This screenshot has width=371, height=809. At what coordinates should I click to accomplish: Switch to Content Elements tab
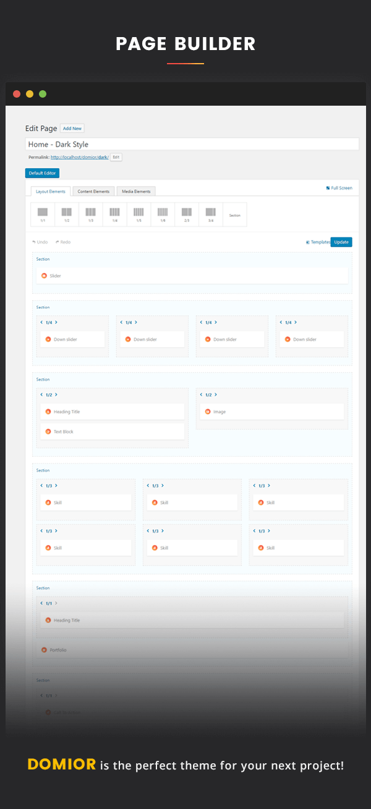(x=93, y=192)
